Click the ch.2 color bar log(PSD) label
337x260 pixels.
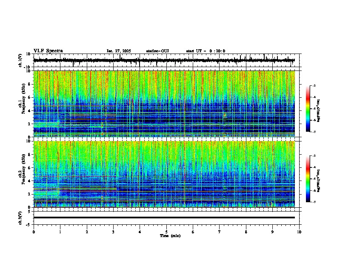point(319,181)
